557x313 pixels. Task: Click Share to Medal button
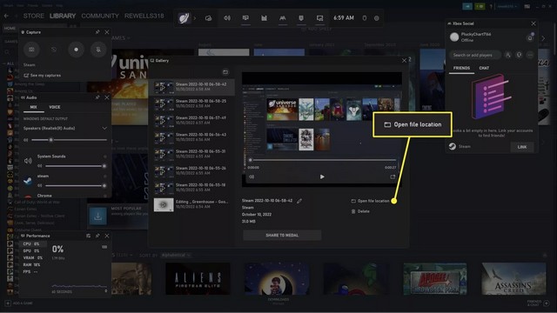click(282, 236)
